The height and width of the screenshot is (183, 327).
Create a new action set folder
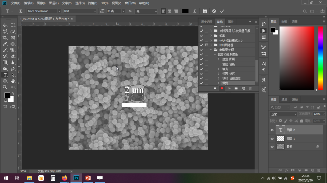(236, 88)
